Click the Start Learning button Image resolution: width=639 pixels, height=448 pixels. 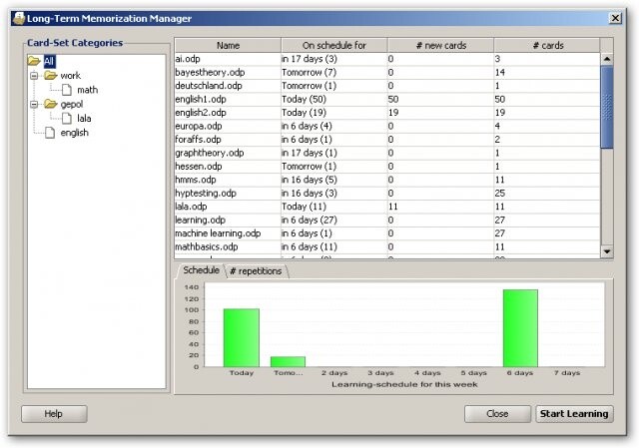click(574, 414)
